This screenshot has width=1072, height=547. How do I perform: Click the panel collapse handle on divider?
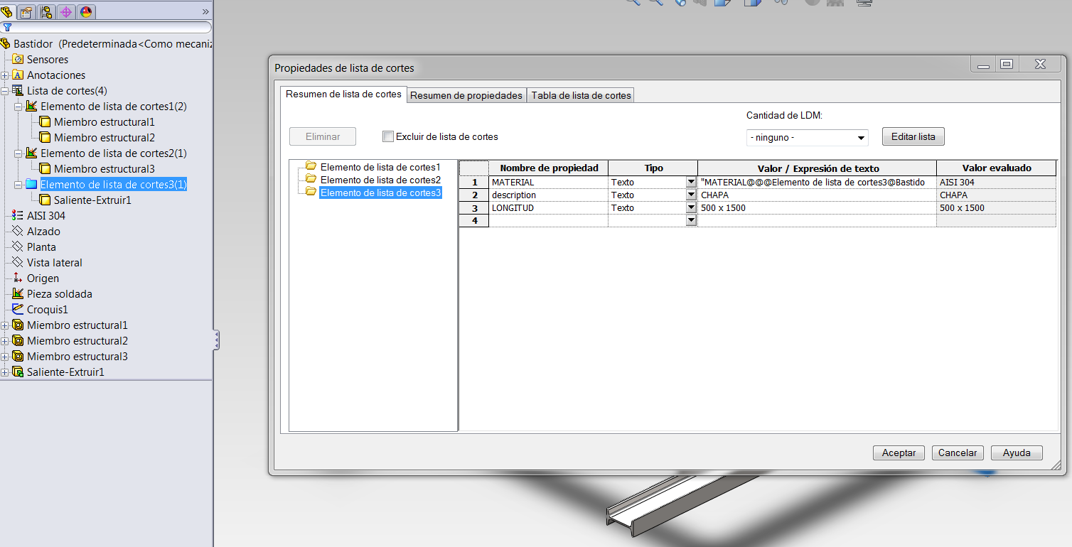click(x=216, y=340)
